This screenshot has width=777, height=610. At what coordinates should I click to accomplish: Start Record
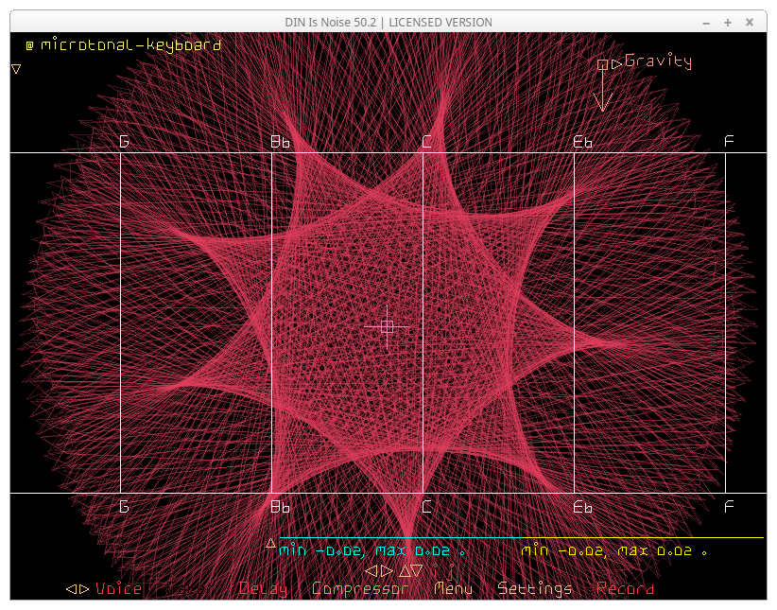(625, 589)
